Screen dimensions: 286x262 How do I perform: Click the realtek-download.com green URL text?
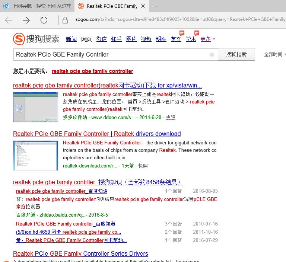(90, 166)
